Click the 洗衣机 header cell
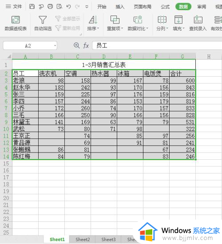The width and height of the screenshot is (222, 244). point(52,73)
